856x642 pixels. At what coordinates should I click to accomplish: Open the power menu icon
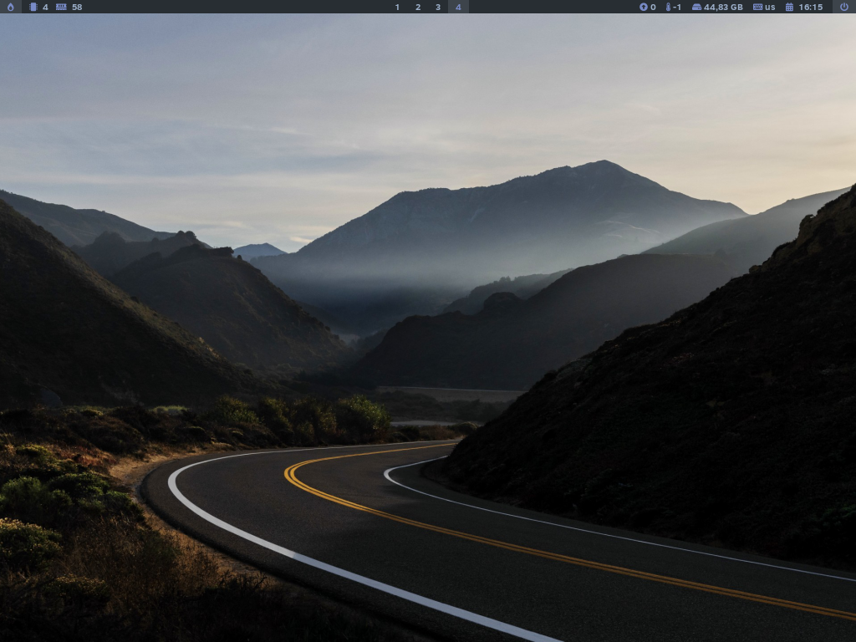[844, 7]
